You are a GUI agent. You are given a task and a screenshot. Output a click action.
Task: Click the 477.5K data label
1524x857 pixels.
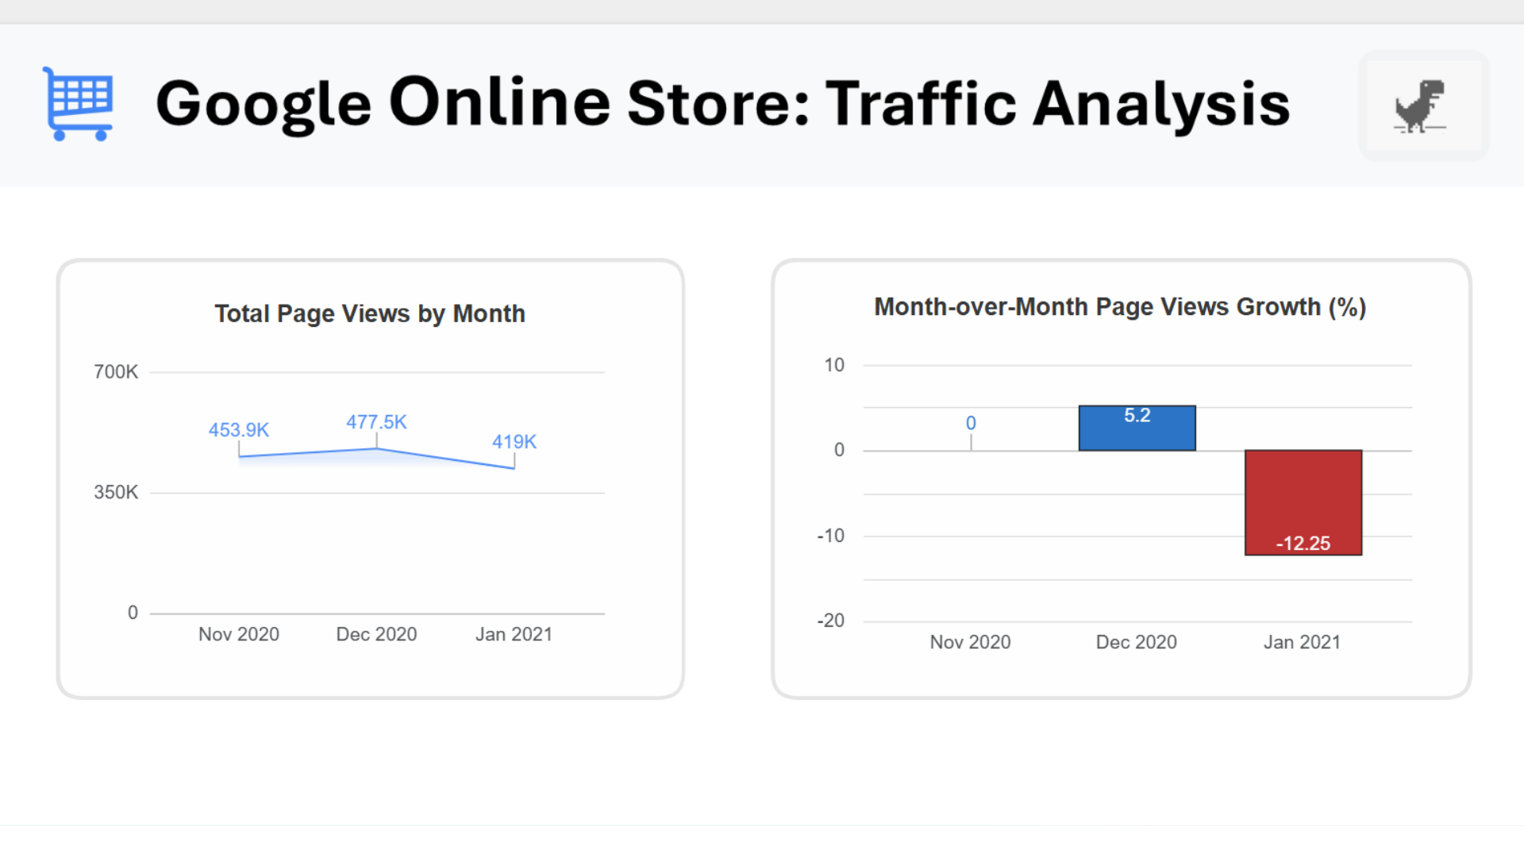click(x=376, y=422)
